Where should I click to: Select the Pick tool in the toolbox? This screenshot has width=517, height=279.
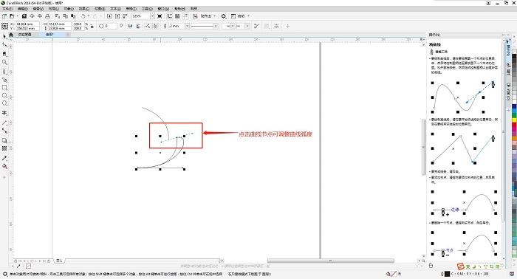(4, 37)
